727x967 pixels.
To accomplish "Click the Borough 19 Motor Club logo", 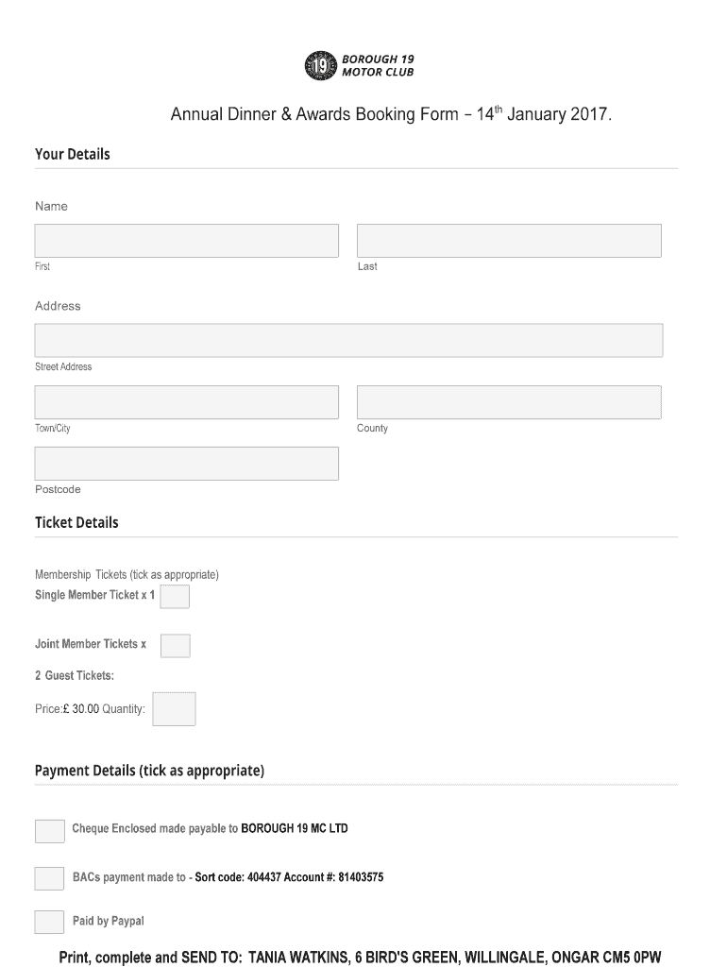I will coord(359,66).
